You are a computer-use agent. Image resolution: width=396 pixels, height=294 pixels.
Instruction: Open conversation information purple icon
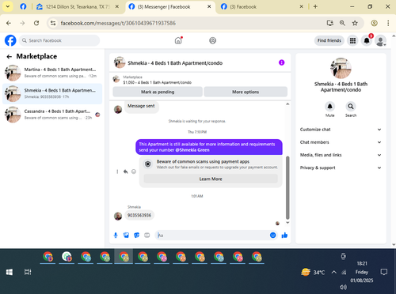tap(282, 62)
